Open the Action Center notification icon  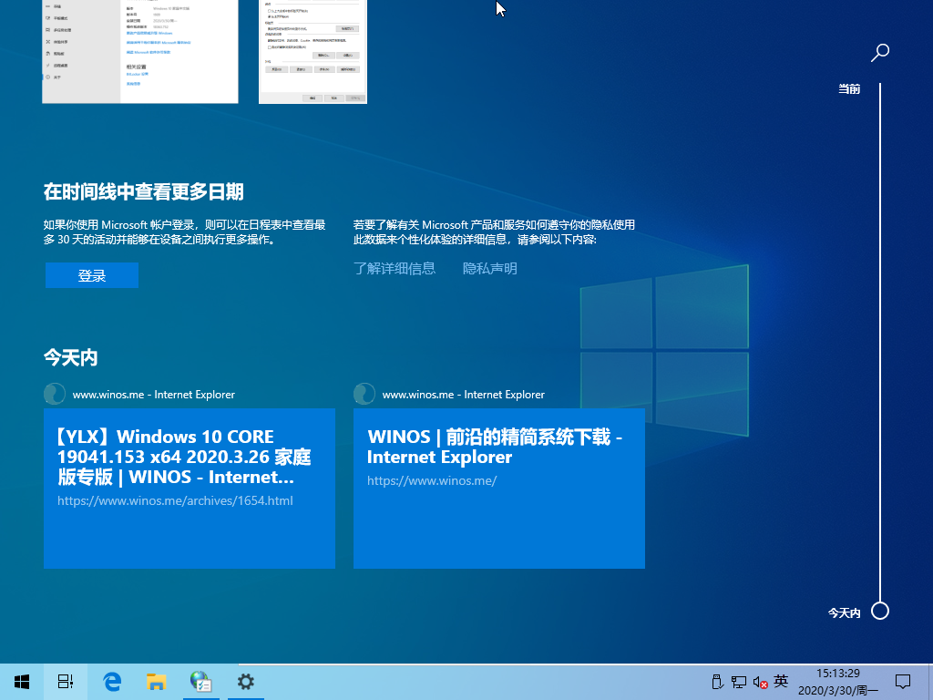pos(903,682)
